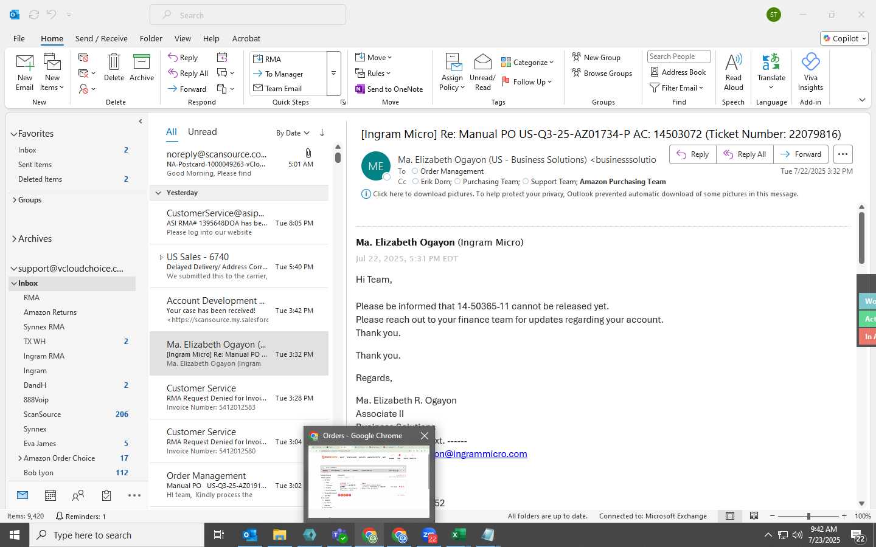
Task: Open the Acrobat tab
Action: [x=246, y=38]
